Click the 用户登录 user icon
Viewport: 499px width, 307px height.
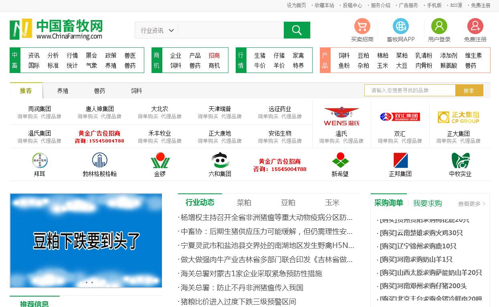(439, 26)
